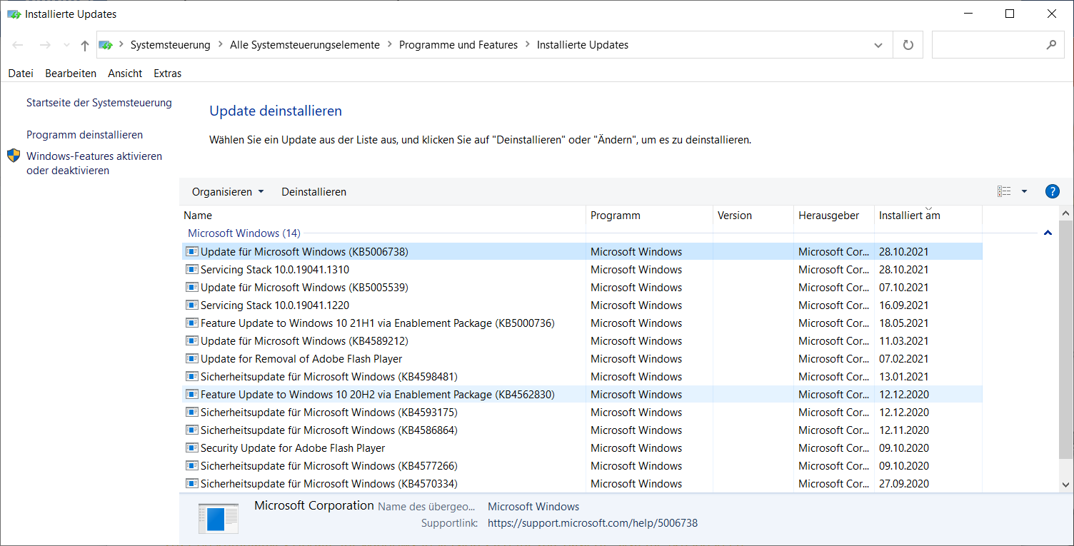Click the back navigation arrow
Viewport: 1074px width, 546px height.
(18, 45)
